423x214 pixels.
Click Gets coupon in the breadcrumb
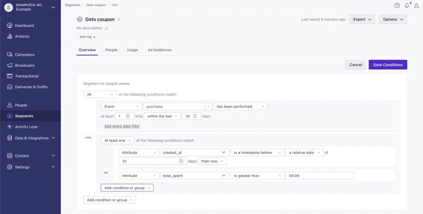tap(96, 5)
